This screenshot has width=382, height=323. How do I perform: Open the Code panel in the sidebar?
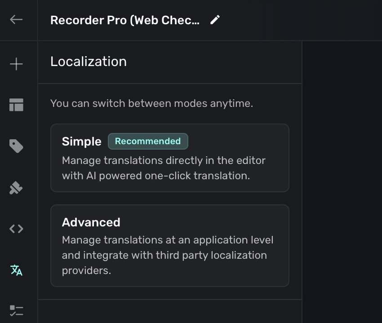tap(17, 229)
